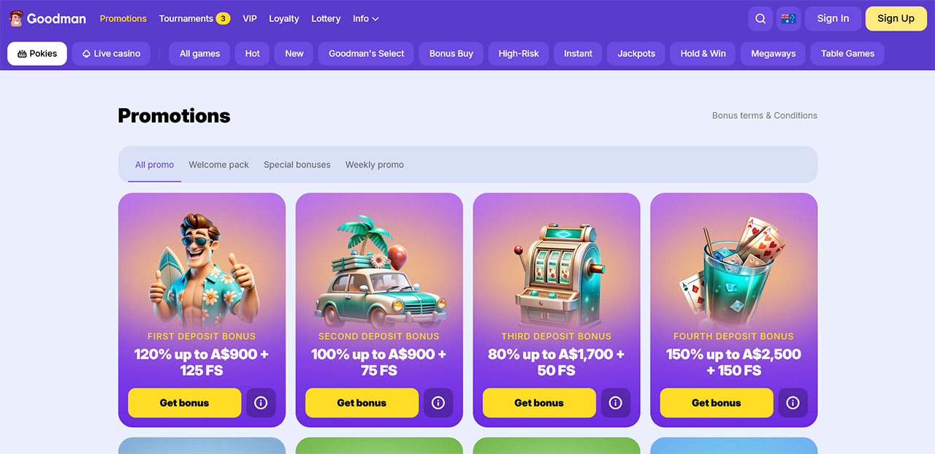Click the Fourth Deposit cocktail image

point(733,270)
